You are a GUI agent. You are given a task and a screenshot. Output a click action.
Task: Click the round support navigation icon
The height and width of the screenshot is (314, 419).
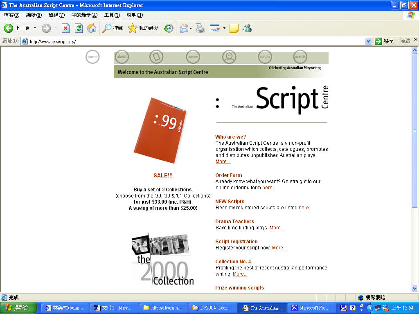[x=193, y=56]
